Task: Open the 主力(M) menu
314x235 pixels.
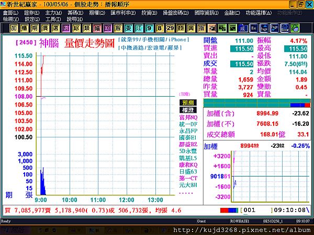Action: click(x=53, y=13)
